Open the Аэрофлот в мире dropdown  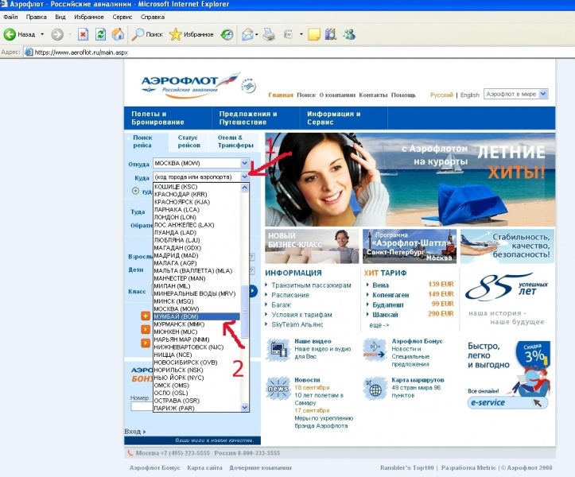tap(543, 94)
